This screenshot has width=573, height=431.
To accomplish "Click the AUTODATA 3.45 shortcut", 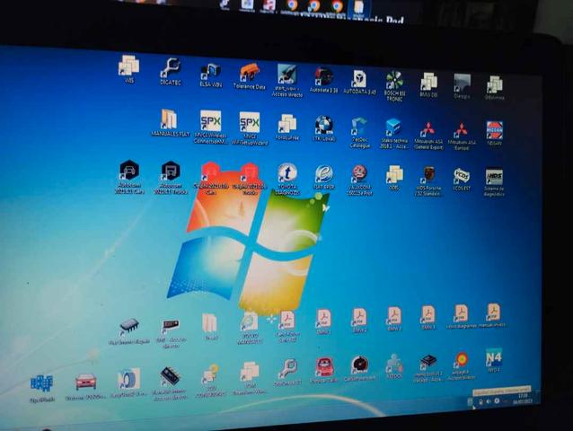I will click(358, 79).
